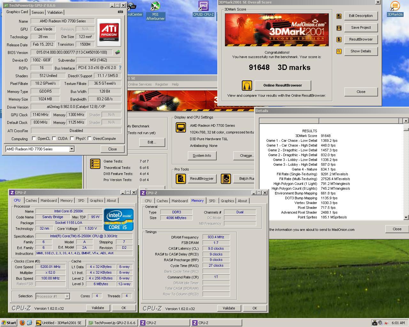Click the Save Project button
The width and height of the screenshot is (409, 327).
coord(361,27)
